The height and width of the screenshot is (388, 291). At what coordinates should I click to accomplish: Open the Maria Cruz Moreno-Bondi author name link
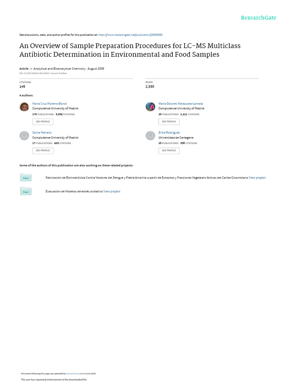(x=50, y=103)
